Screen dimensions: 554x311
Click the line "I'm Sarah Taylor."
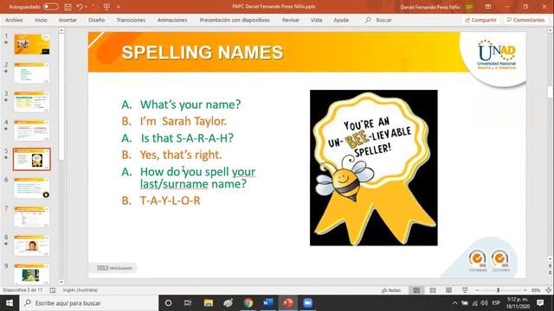point(184,121)
